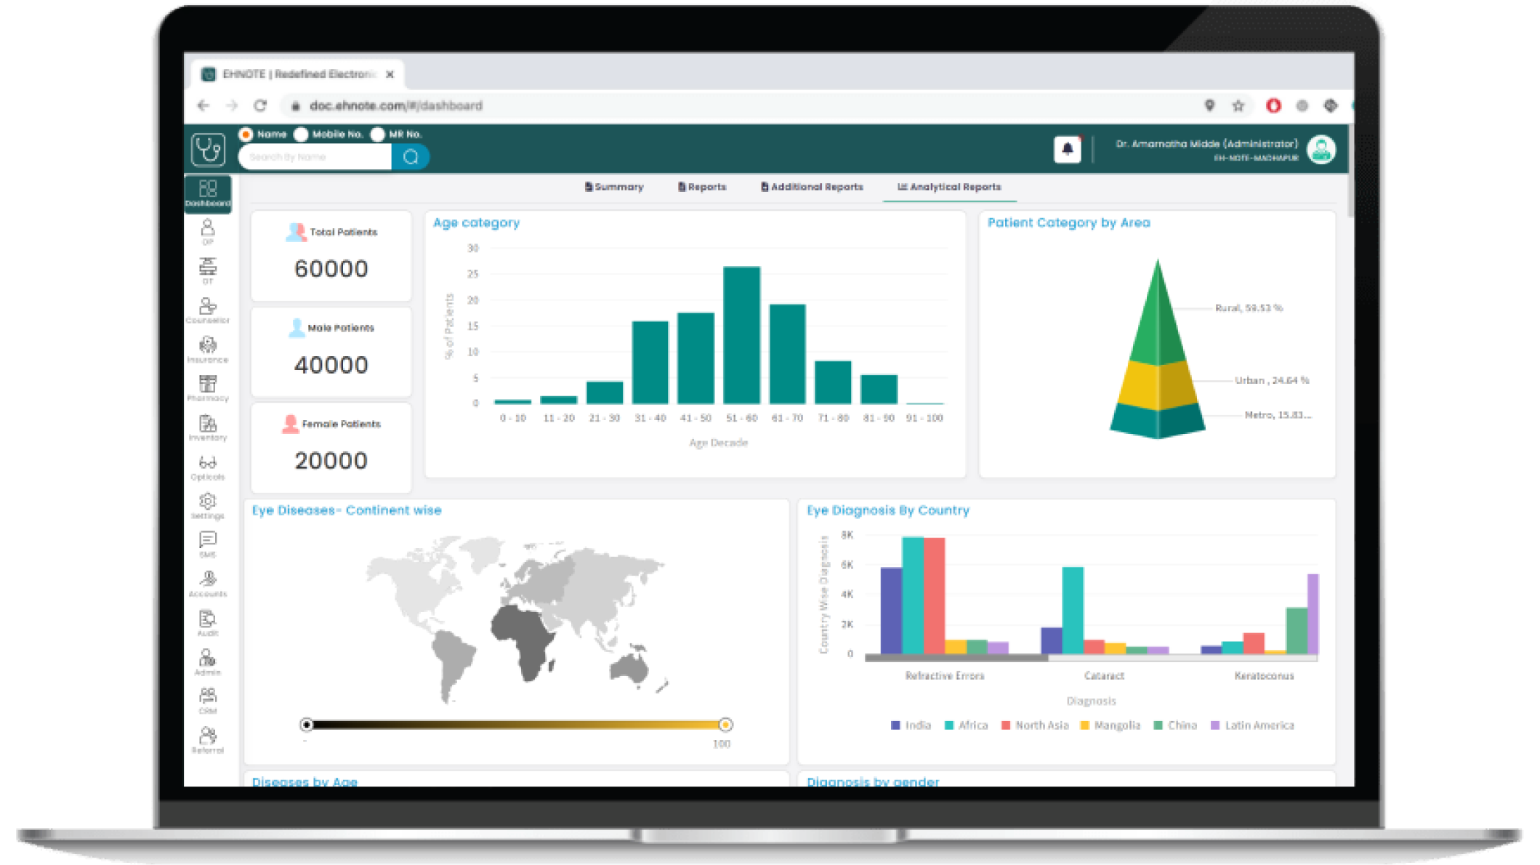Open the Inventory module

(x=208, y=427)
